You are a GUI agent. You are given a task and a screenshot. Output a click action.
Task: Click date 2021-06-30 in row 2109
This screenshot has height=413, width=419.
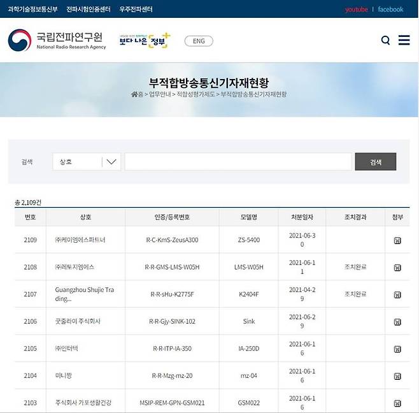point(302,240)
